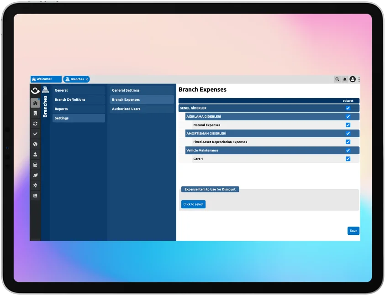The image size is (385, 295).
Task: Close the Branches tab
Action: tap(87, 79)
